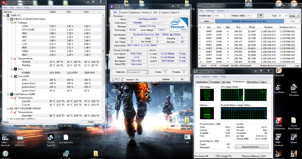302x159 pixels.
Task: Collapse the Voltages node in HWMonitor
Action: [12, 23]
